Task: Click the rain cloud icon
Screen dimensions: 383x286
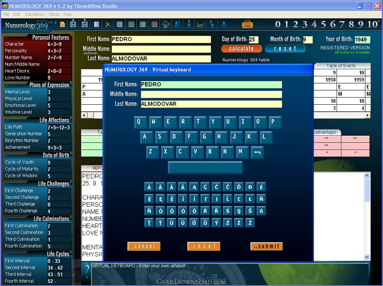Action: coord(166,24)
